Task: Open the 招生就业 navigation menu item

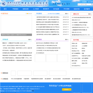Action: tap(56, 9)
